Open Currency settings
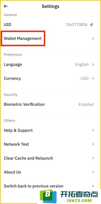Image resolution: width=101 pixels, height=204 pixels. pos(50,78)
